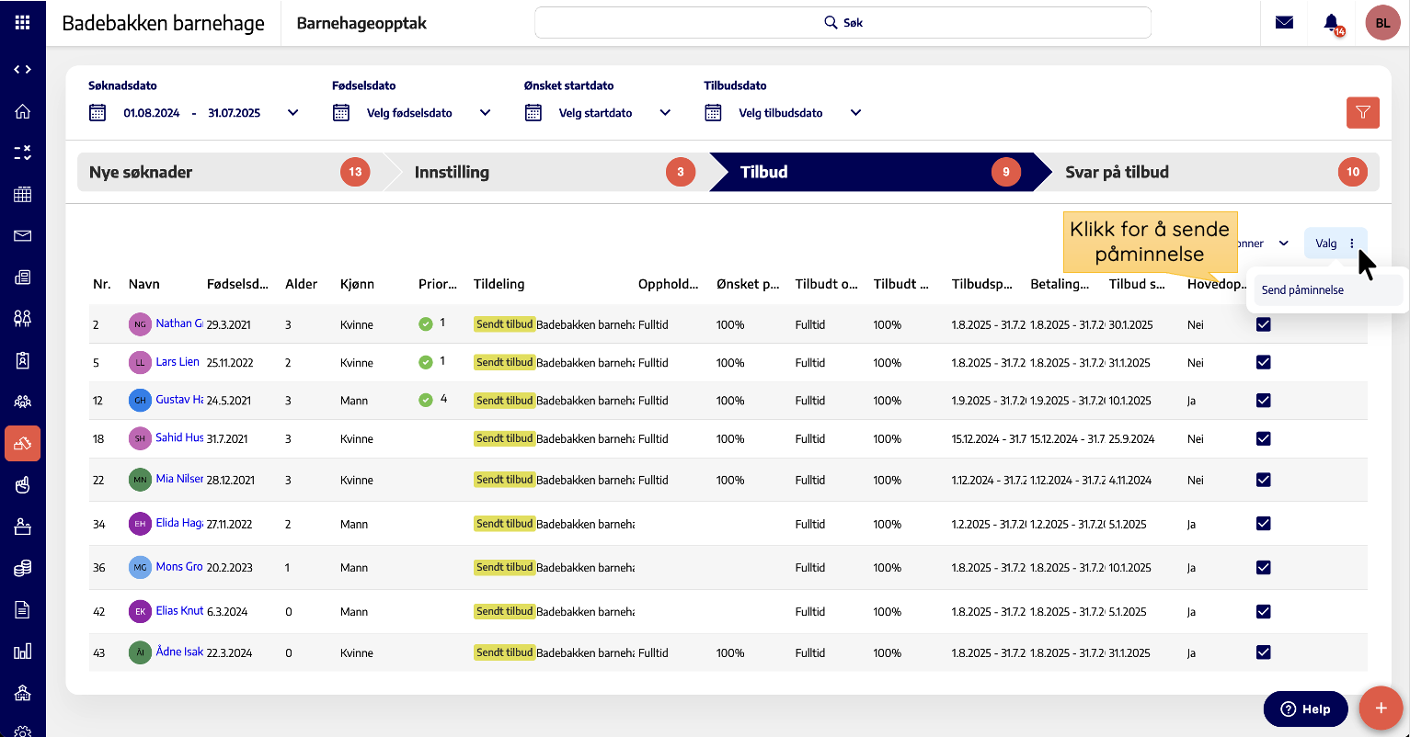The height and width of the screenshot is (737, 1410).
Task: Expand the Søknadsdato date range dropdown
Action: tap(293, 113)
